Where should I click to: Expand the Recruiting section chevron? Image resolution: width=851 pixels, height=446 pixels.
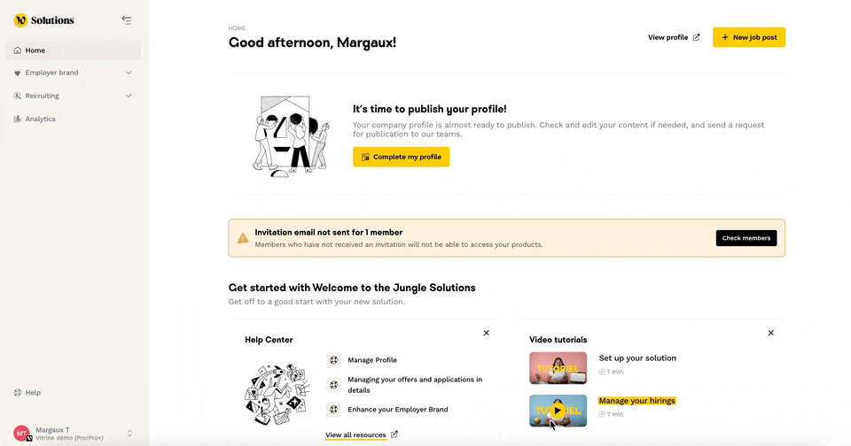click(129, 96)
